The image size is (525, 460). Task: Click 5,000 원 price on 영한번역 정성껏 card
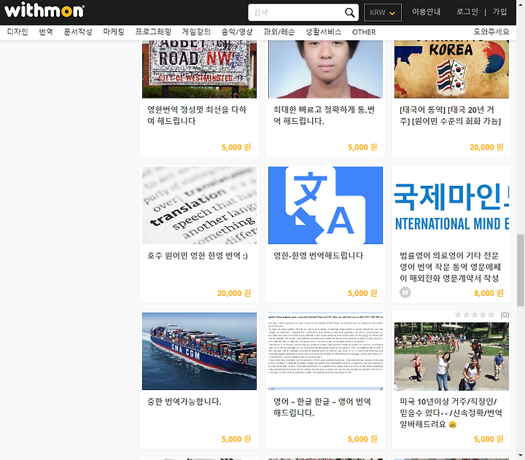[x=236, y=147]
